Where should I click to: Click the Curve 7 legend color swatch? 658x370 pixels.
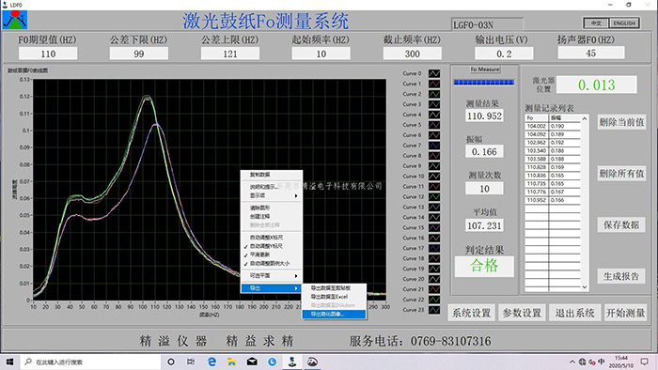(434, 146)
